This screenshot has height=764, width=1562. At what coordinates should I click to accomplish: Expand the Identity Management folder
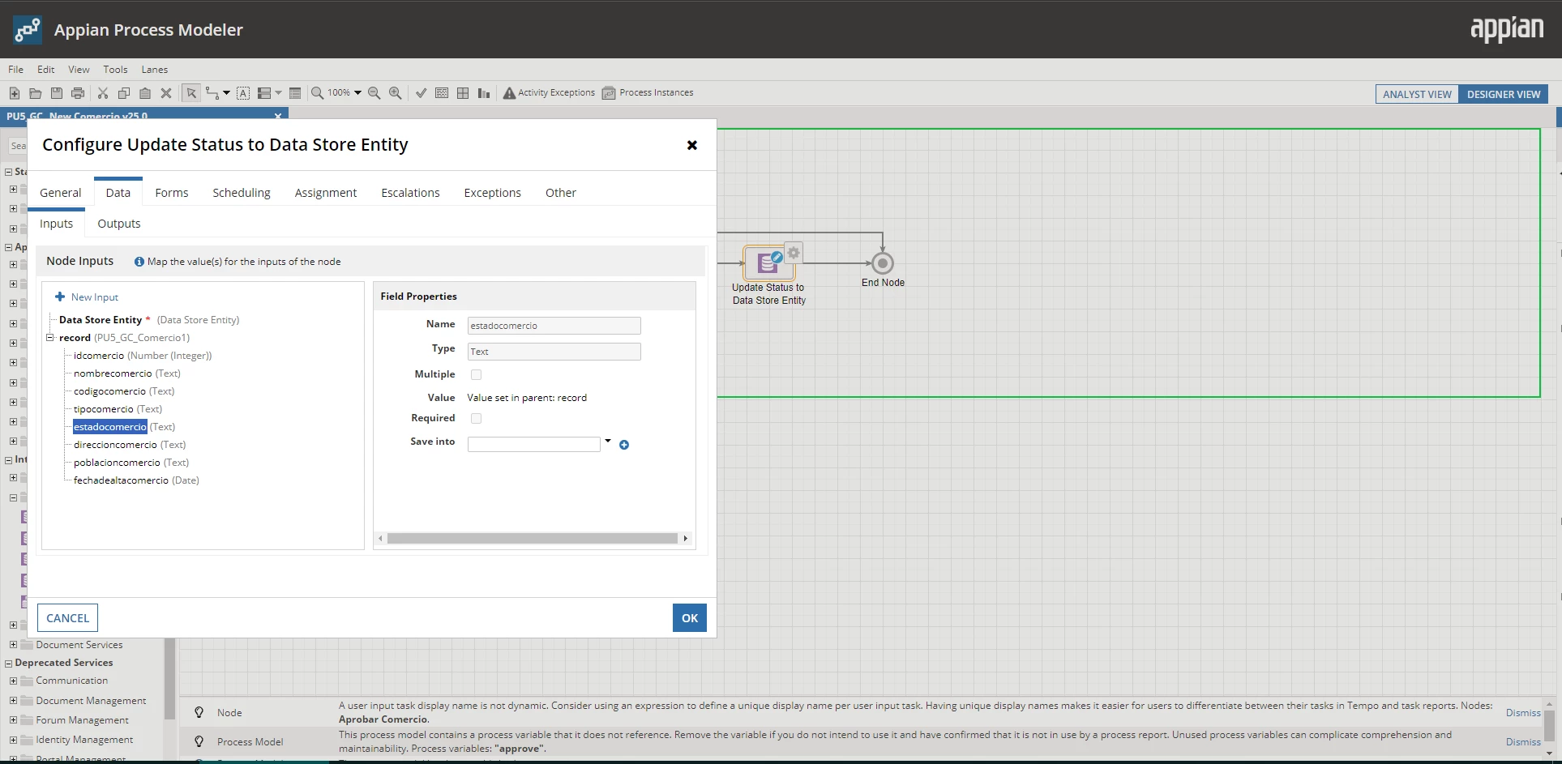(x=13, y=739)
